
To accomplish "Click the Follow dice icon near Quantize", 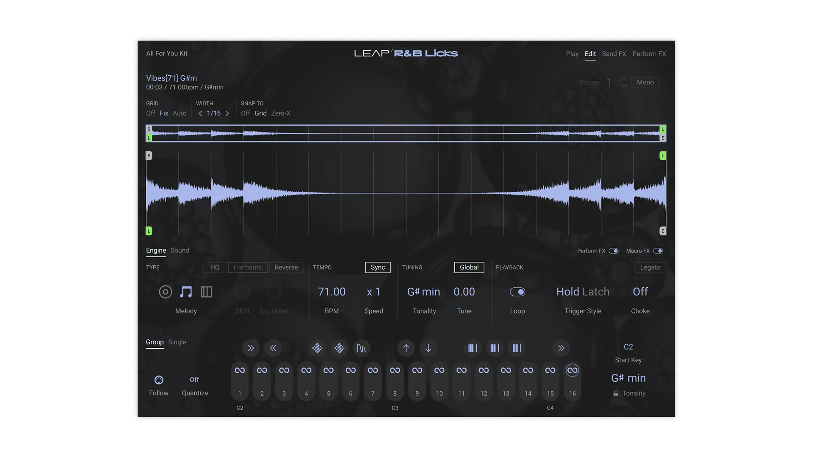I will pos(159,381).
